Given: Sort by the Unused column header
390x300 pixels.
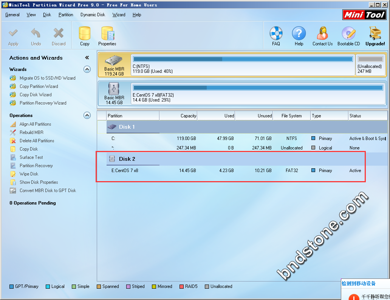Looking at the screenshot, I should tap(254, 116).
